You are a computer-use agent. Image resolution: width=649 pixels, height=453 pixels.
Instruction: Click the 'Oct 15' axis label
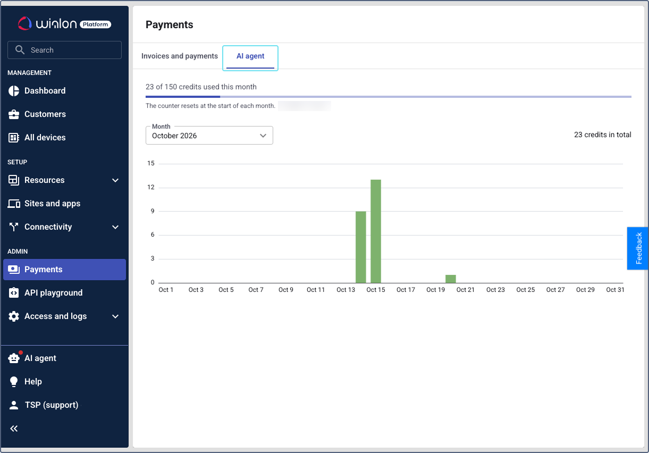(x=376, y=290)
